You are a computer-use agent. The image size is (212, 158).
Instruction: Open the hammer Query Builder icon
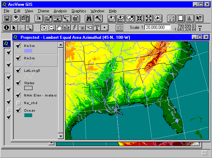(x=98, y=19)
